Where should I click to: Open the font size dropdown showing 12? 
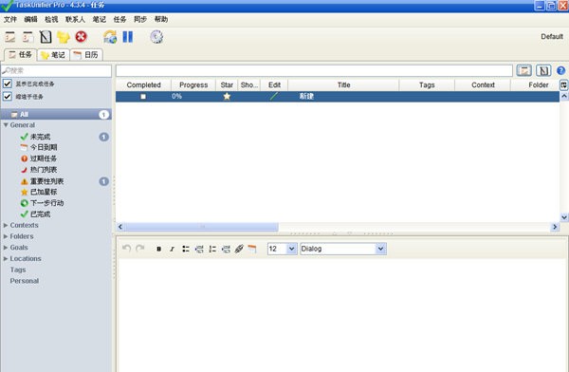click(x=291, y=249)
